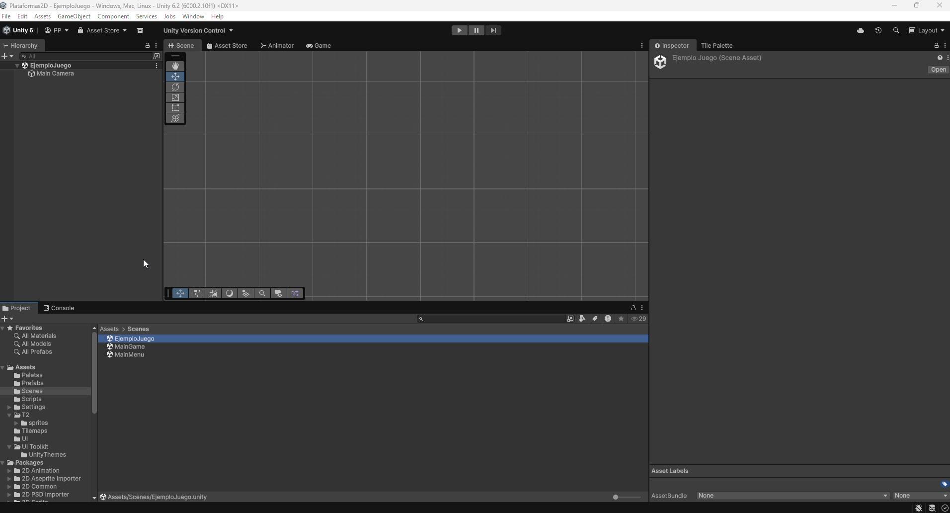
Task: Select the Rotate tool
Action: (x=175, y=87)
